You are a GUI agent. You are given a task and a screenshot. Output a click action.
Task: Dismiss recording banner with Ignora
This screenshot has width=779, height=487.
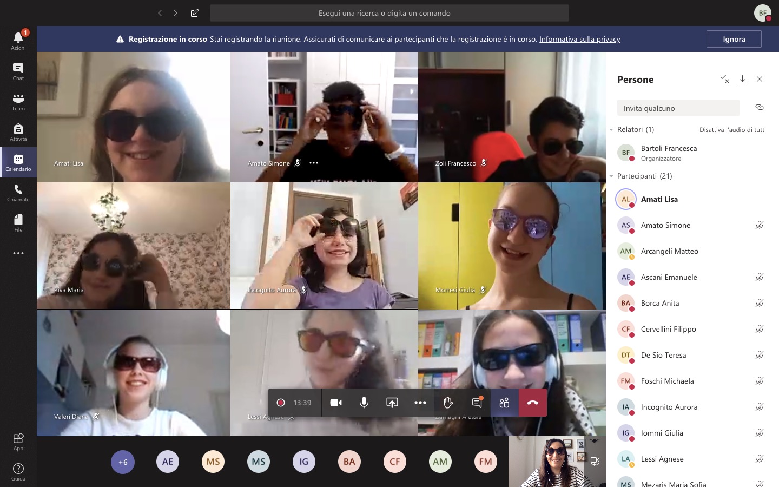point(734,39)
